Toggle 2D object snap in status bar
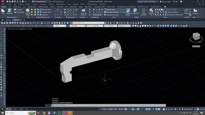Image resolution: width=205 pixels, height=115 pixels. [149, 109]
